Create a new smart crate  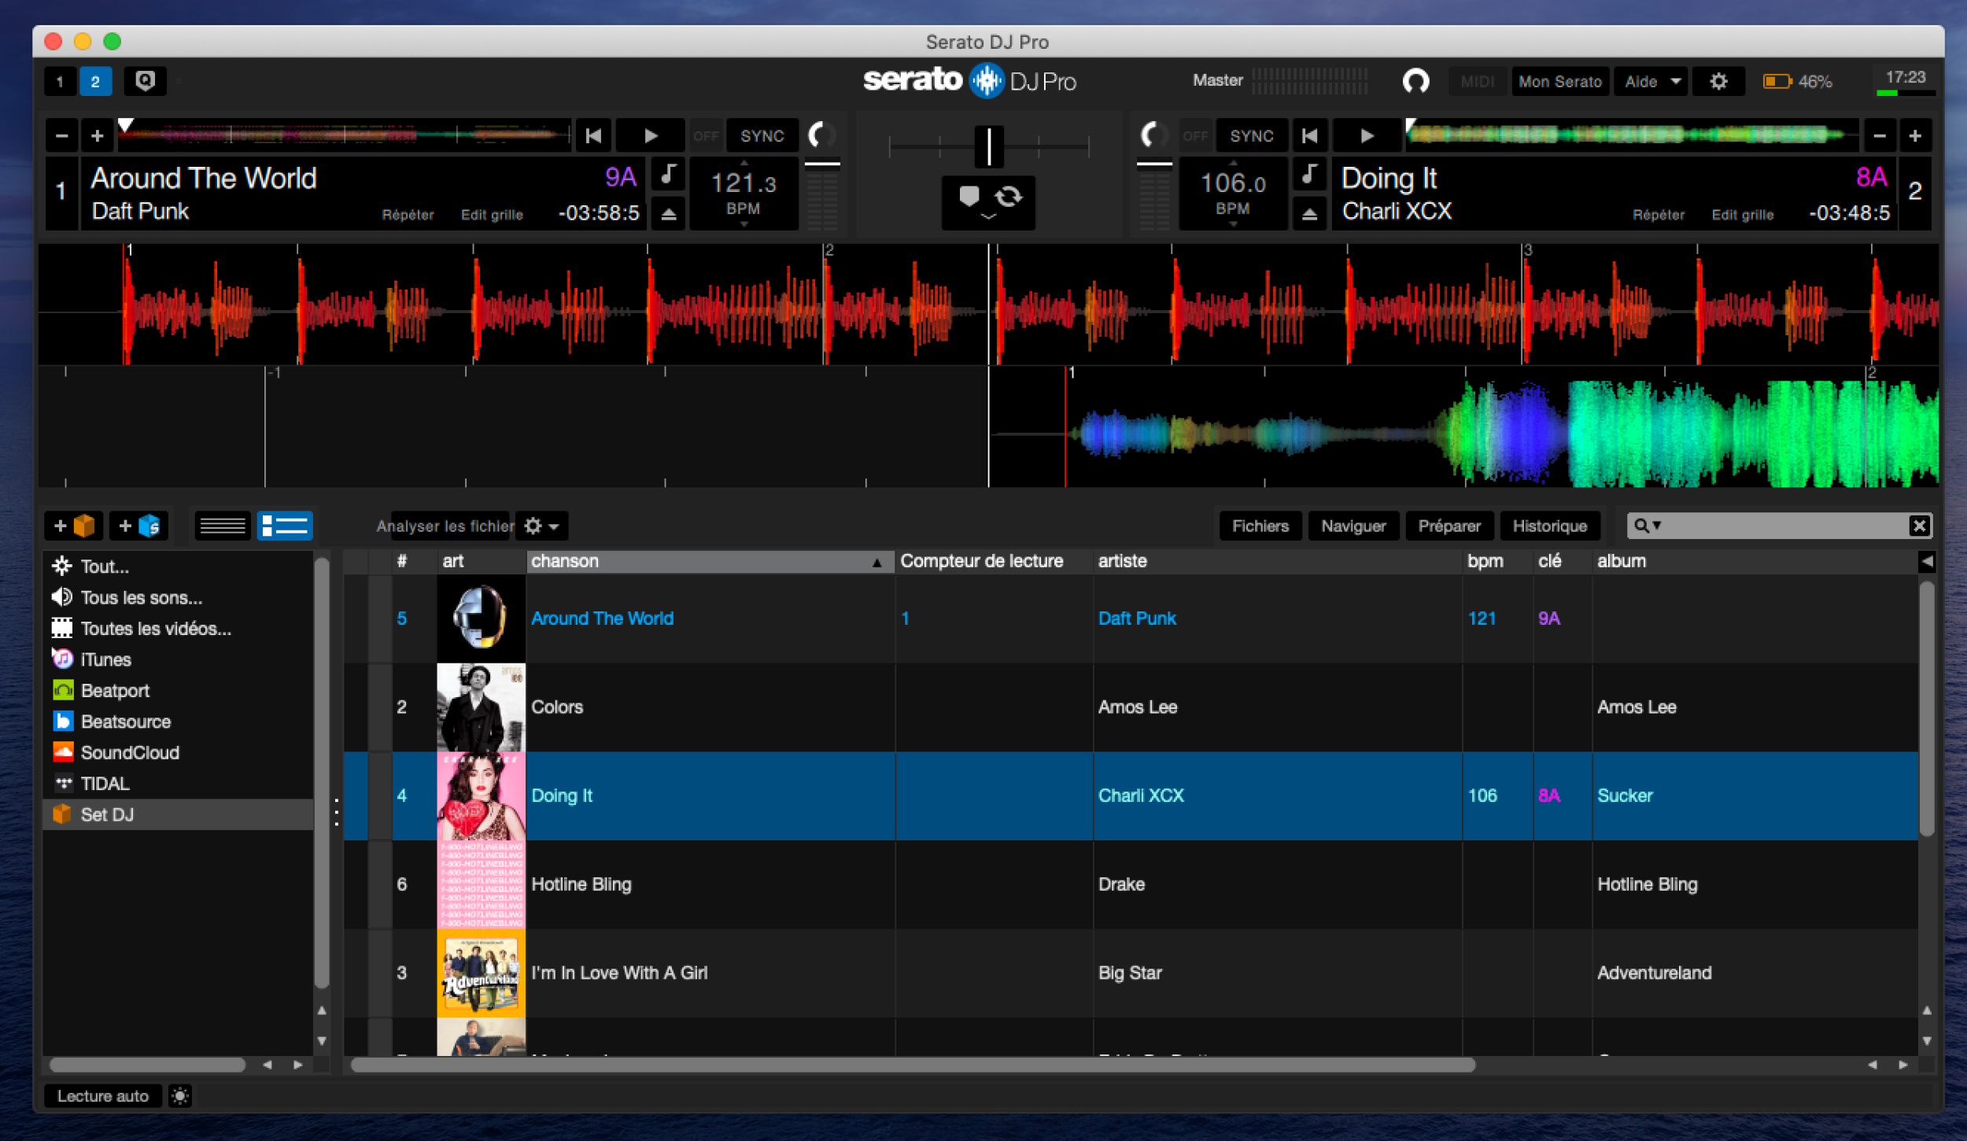[139, 526]
